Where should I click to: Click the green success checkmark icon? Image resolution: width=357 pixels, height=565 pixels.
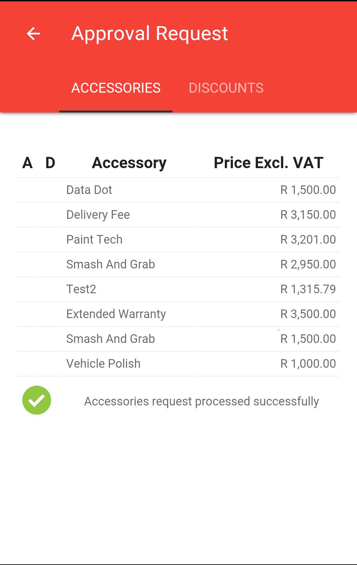[x=37, y=400]
